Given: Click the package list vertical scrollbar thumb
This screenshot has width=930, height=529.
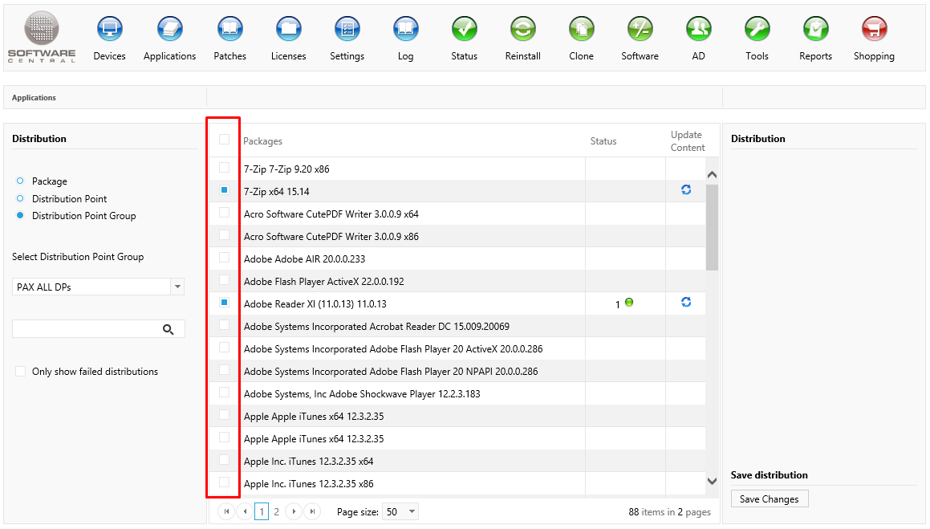Looking at the screenshot, I should tap(712, 226).
